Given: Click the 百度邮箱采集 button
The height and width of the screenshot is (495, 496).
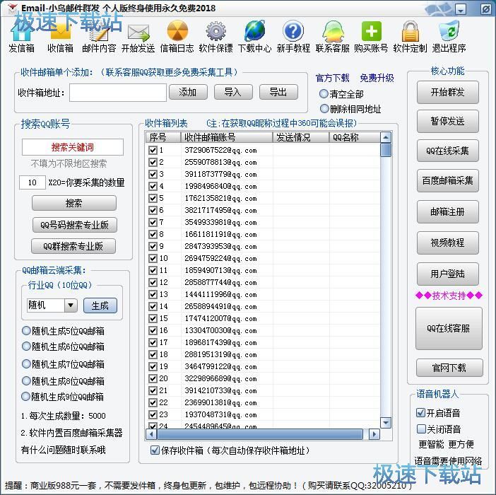Looking at the screenshot, I should (x=448, y=181).
